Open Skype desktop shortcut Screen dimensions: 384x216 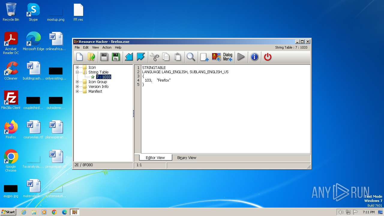point(33,12)
